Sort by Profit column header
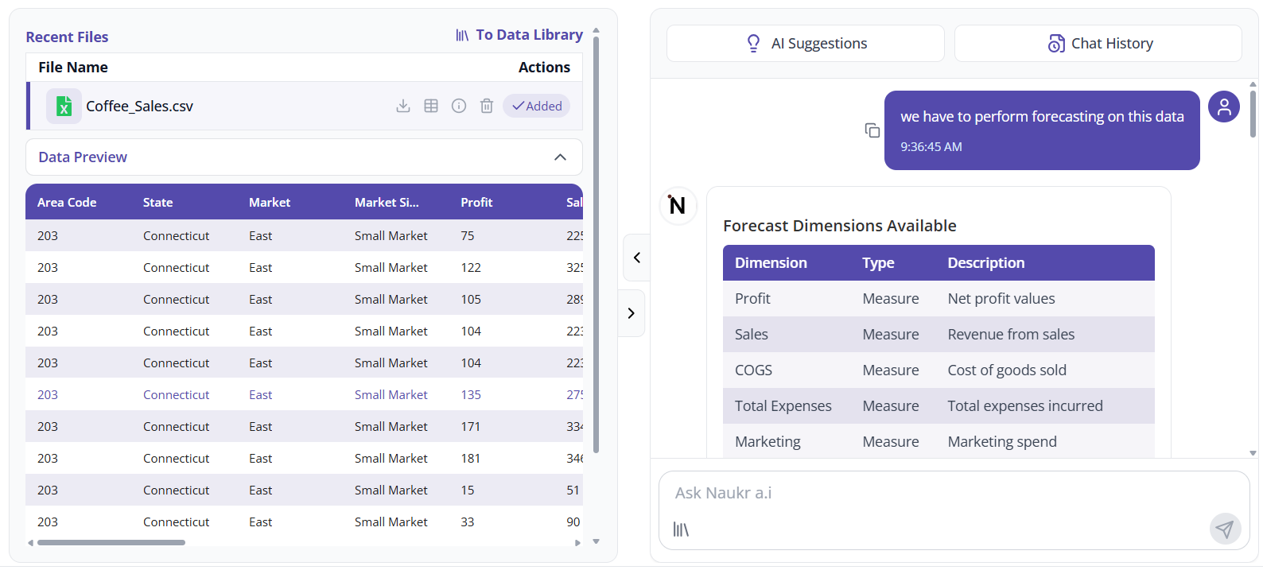The height and width of the screenshot is (570, 1263). pos(476,203)
